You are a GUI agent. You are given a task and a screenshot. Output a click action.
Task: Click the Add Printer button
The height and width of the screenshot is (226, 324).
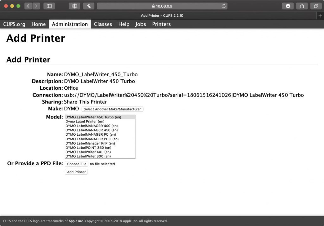pos(76,172)
